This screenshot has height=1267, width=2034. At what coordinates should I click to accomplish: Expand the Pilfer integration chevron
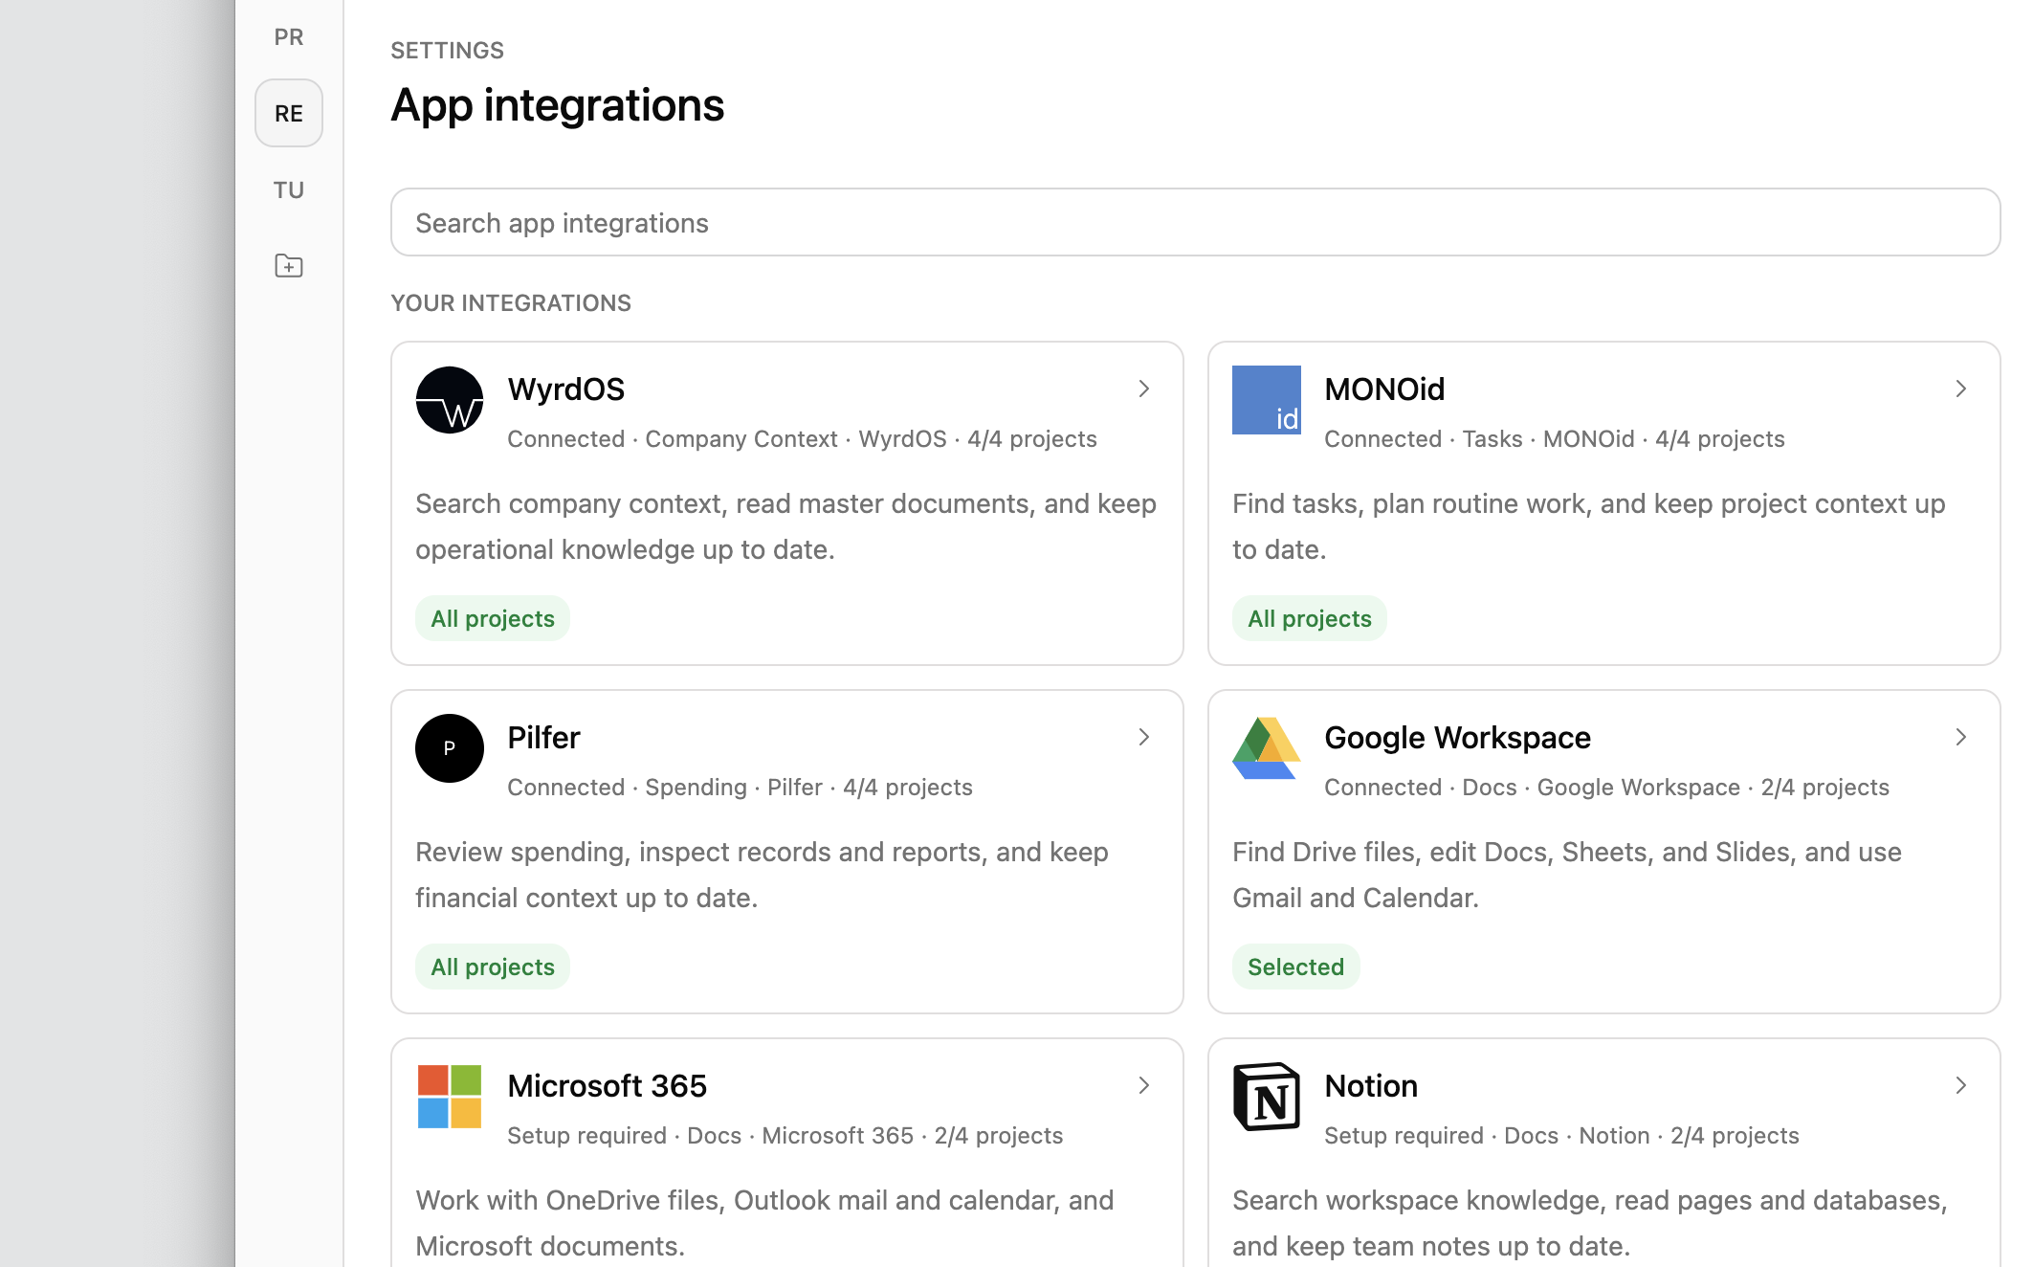tap(1144, 737)
